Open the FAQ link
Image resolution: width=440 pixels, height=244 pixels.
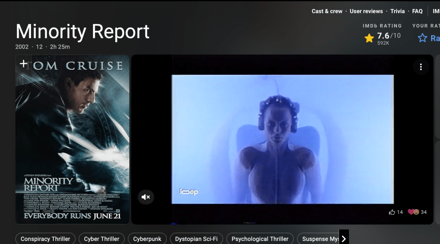[417, 11]
